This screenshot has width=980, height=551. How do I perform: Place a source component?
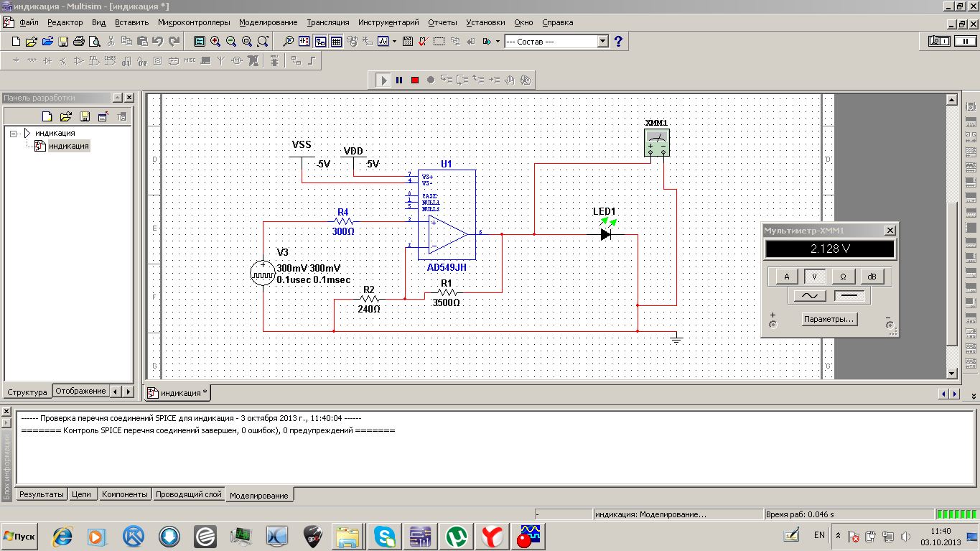(x=16, y=61)
